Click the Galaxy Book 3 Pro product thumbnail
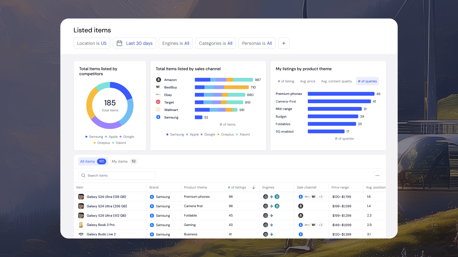 pos(81,225)
